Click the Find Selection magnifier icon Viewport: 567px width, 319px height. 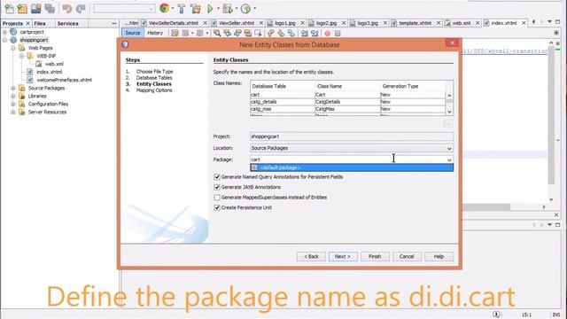coord(217,34)
